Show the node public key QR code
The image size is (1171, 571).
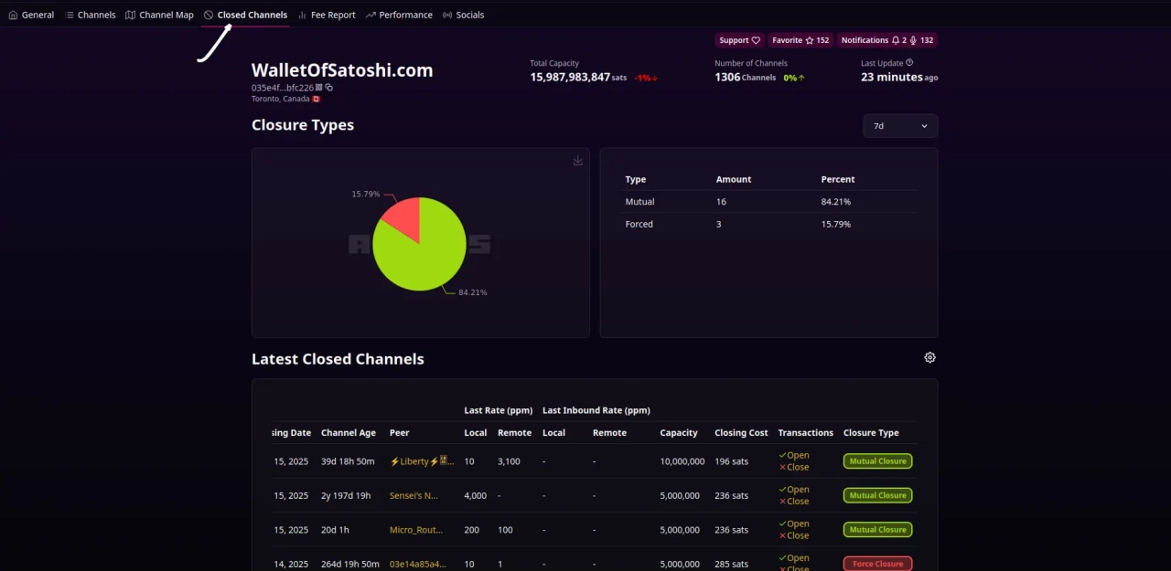click(x=319, y=88)
